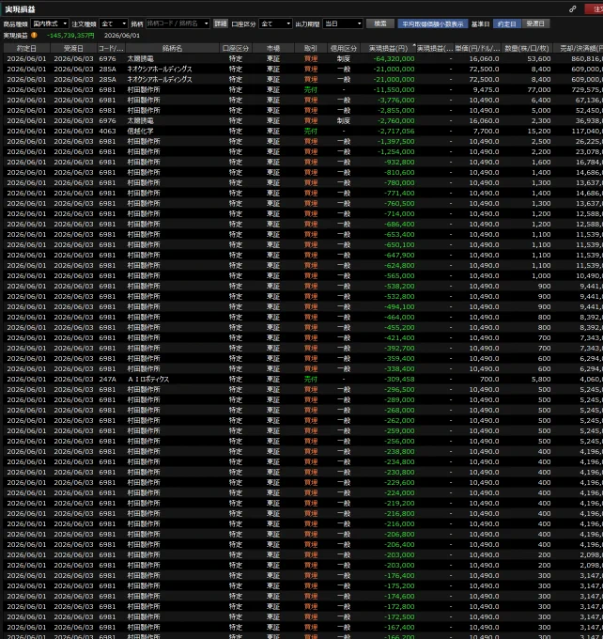Click stock code 247A
Screen dimensions: 603x639
pos(108,379)
